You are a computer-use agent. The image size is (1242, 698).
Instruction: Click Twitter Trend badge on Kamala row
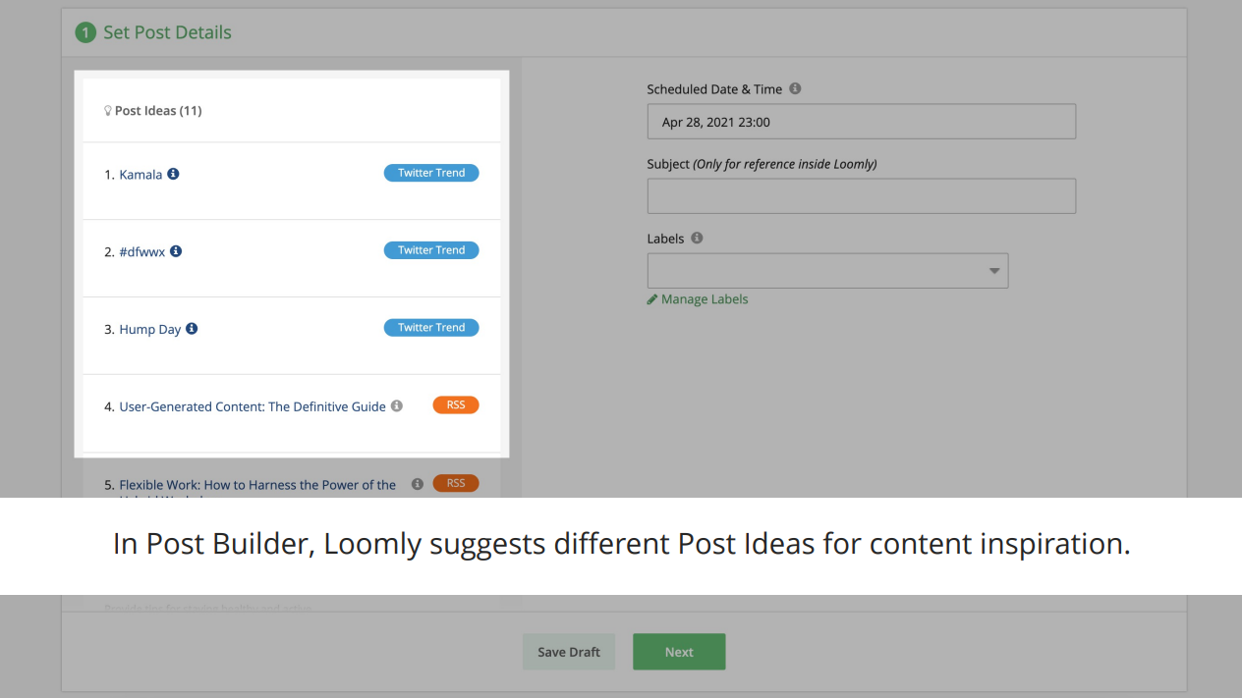tap(431, 173)
